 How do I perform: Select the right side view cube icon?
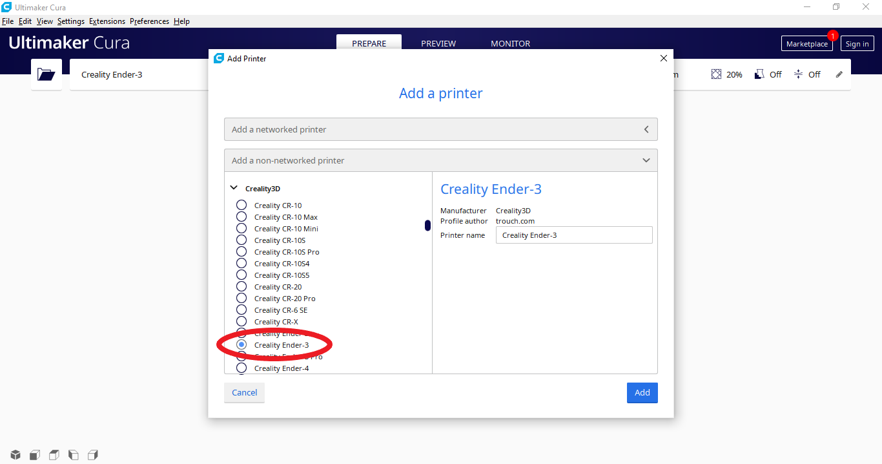(x=93, y=455)
